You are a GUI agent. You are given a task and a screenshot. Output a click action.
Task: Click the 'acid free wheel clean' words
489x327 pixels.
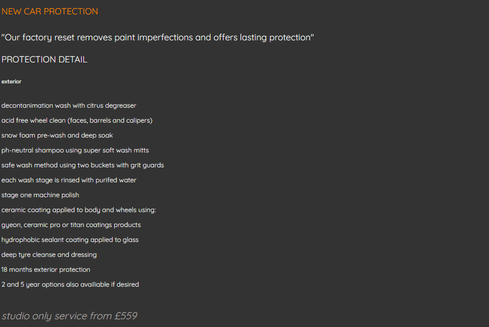[33, 120]
